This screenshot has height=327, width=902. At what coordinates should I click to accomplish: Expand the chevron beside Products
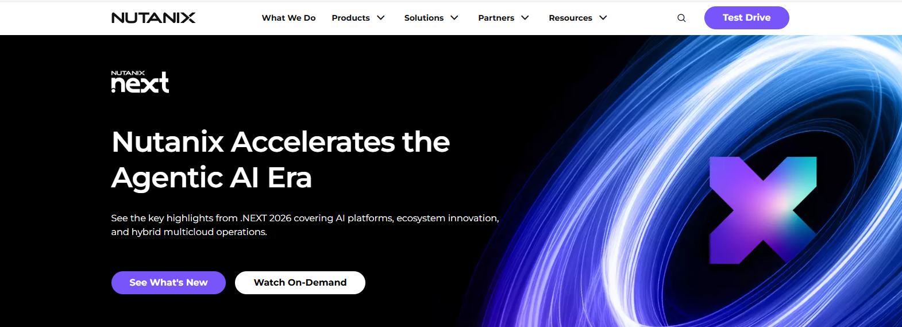click(380, 18)
